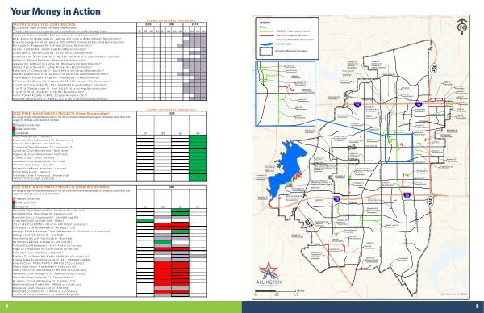This screenshot has width=484, height=313.
Task: Click the blue Lake Arlington legend symbol
Action: pos(267,44)
